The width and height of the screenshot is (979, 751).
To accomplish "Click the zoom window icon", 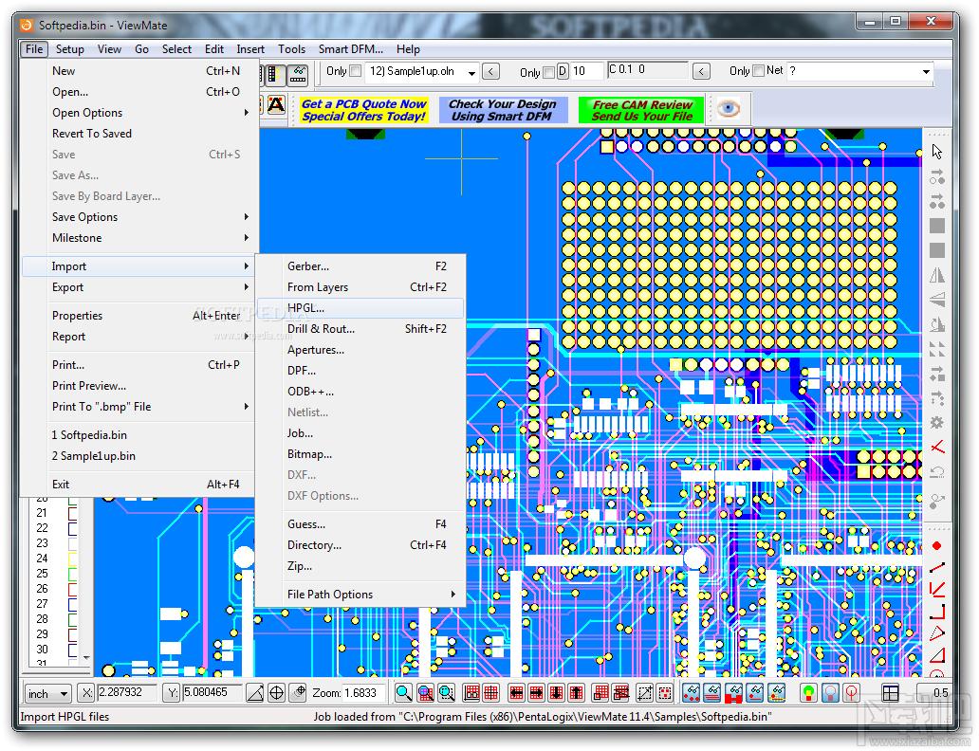I will 425,692.
